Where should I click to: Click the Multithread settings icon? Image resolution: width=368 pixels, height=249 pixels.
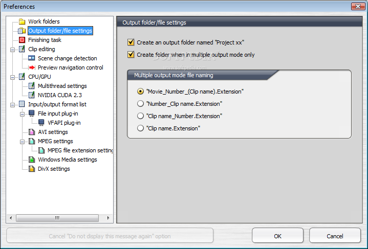pyautogui.click(x=31, y=86)
